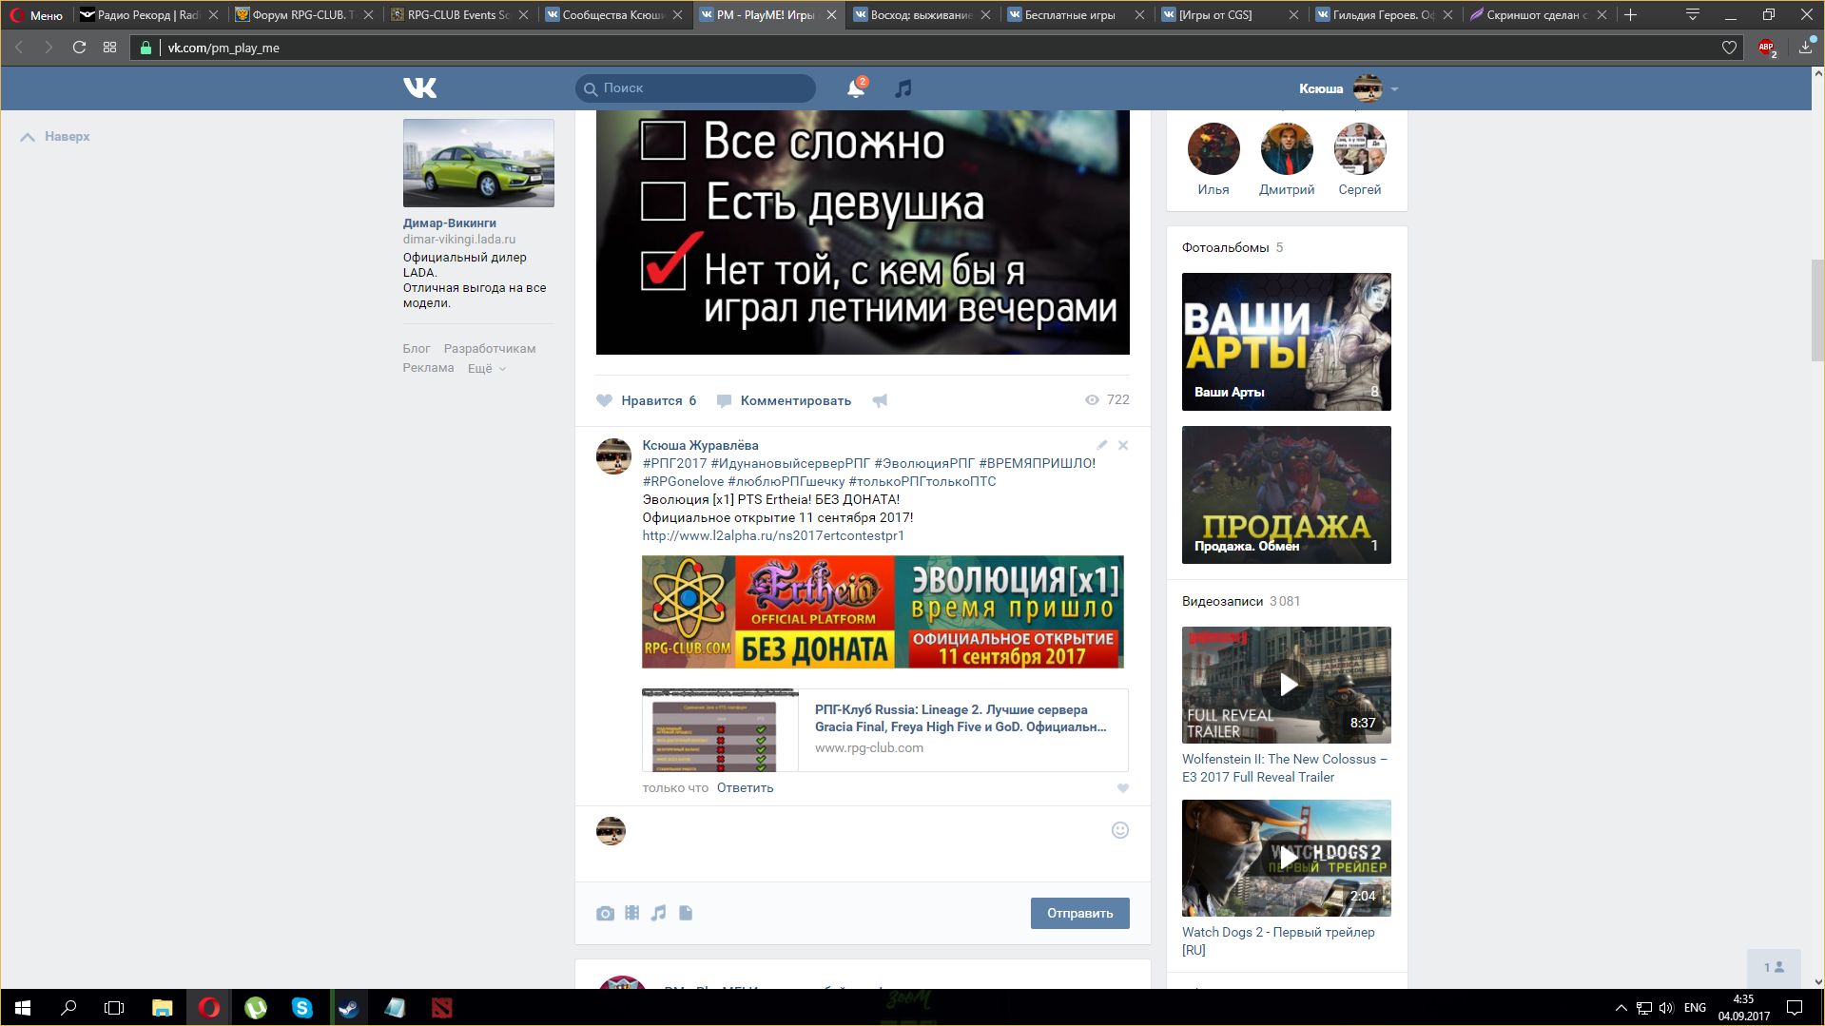Viewport: 1825px width, 1026px height.
Task: Click Ответить reply link
Action: tap(745, 787)
